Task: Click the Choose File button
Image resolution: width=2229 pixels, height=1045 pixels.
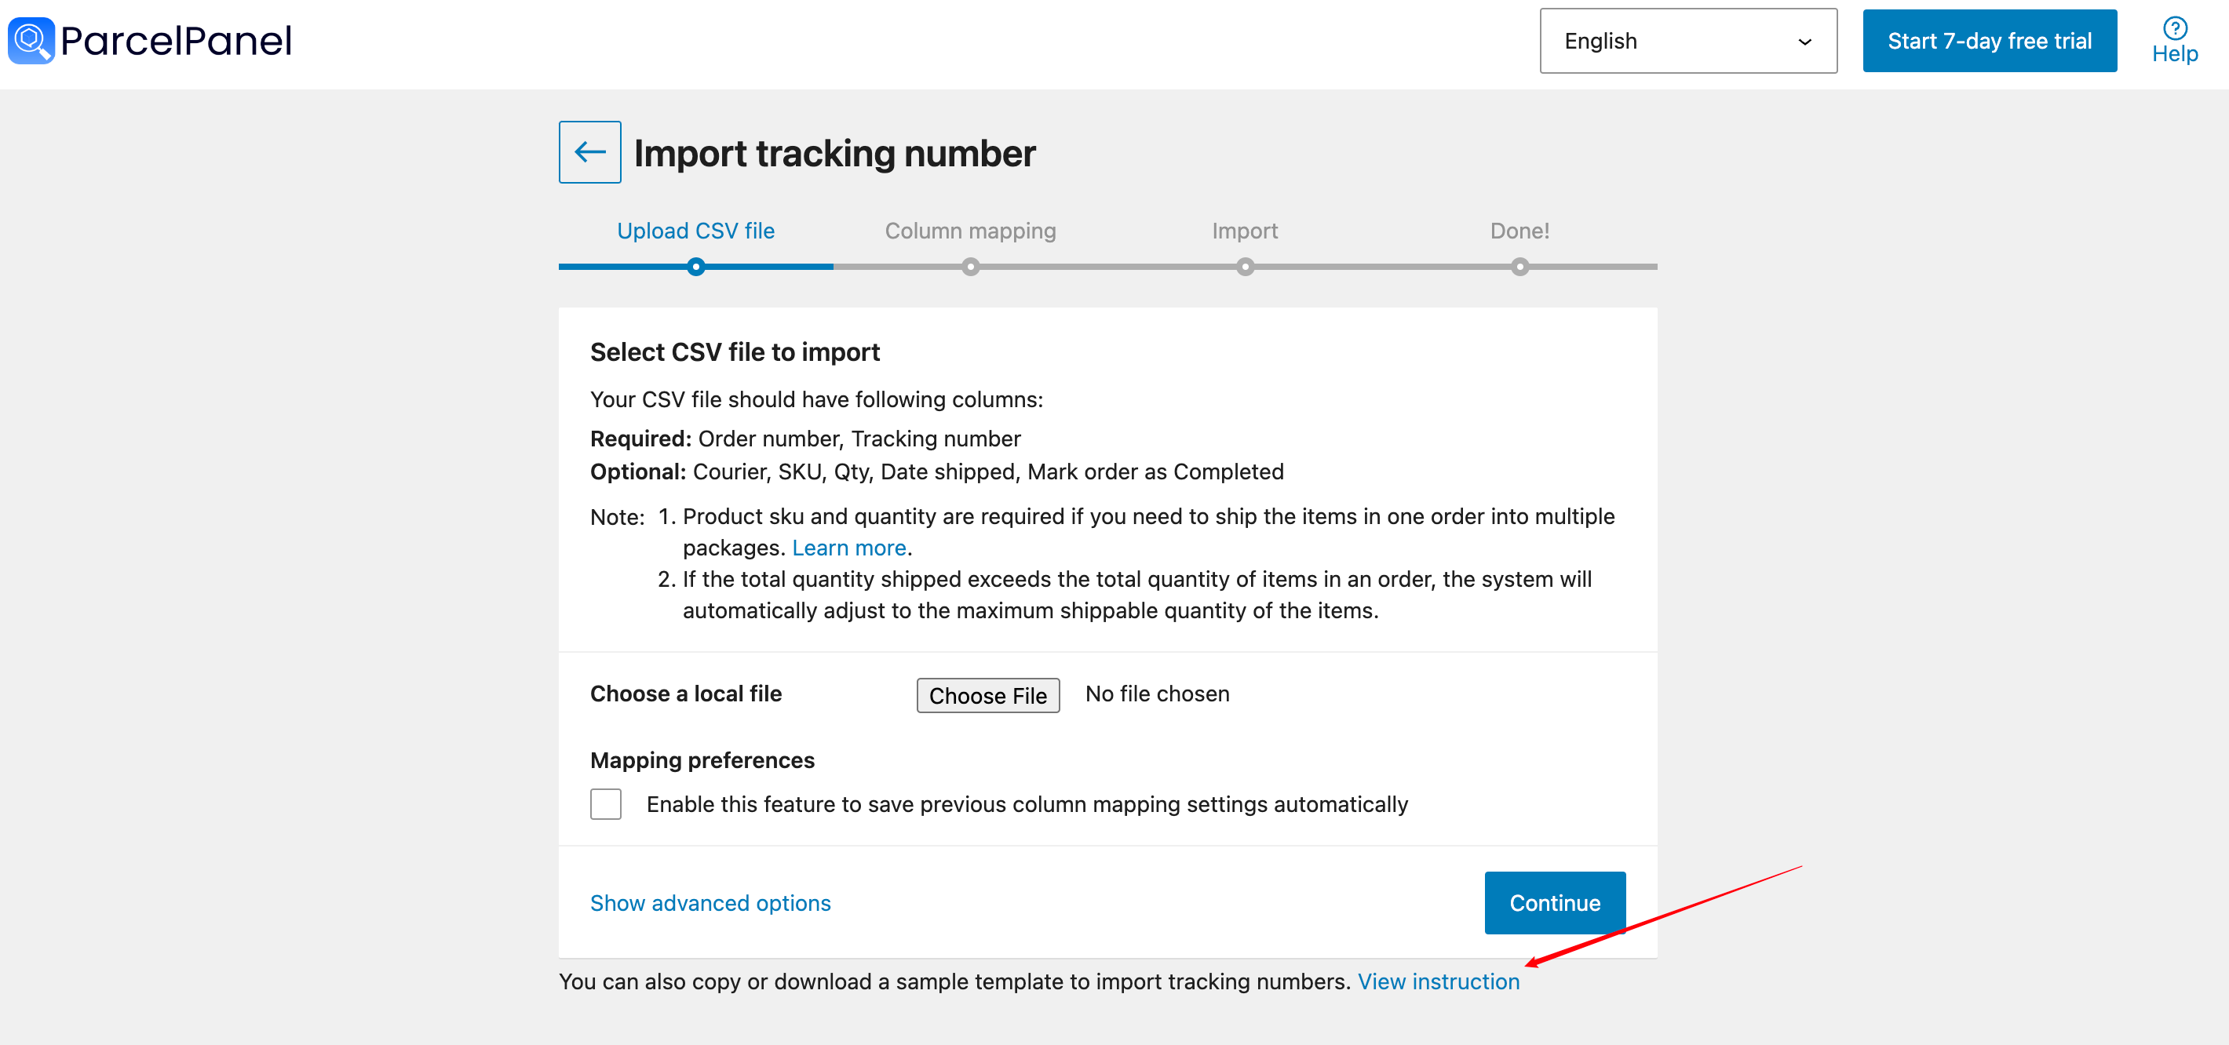Action: (x=988, y=694)
